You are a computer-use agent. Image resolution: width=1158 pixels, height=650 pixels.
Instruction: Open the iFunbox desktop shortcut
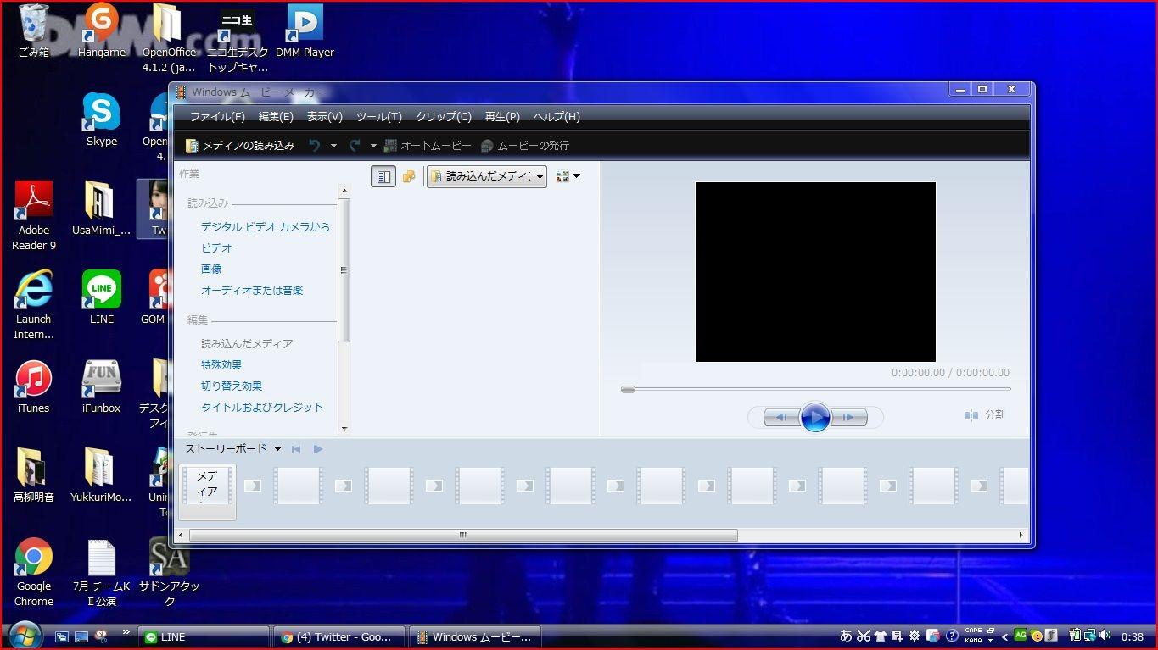coord(102,386)
